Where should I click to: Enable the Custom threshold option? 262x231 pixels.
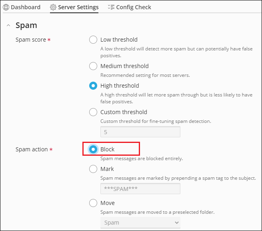(93, 112)
